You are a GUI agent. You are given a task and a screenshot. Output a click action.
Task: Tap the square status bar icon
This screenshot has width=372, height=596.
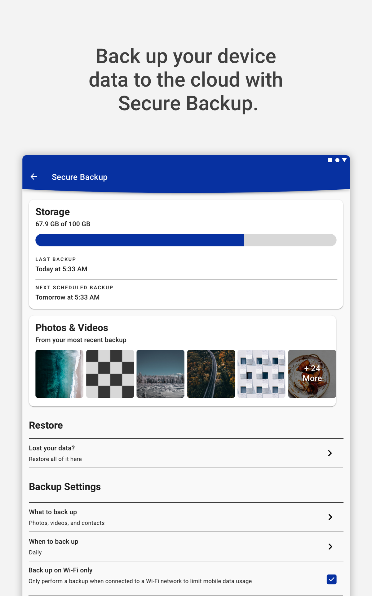click(x=330, y=160)
